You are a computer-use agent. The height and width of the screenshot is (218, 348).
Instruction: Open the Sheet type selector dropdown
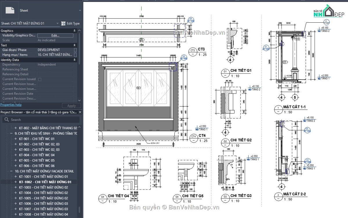80,10
